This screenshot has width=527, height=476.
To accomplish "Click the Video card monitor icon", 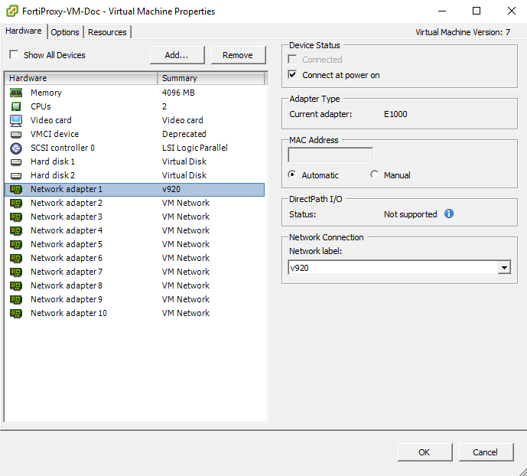I will (16, 120).
